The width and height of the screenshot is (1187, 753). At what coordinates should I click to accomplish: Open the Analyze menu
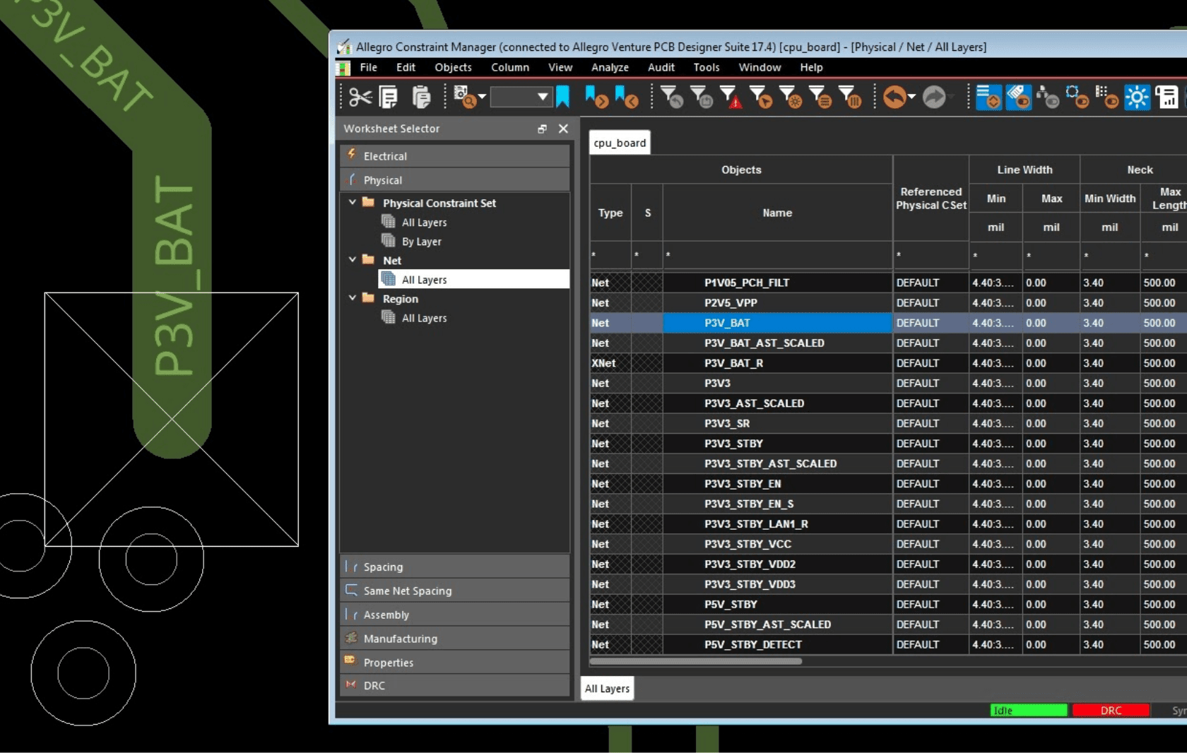pyautogui.click(x=610, y=67)
